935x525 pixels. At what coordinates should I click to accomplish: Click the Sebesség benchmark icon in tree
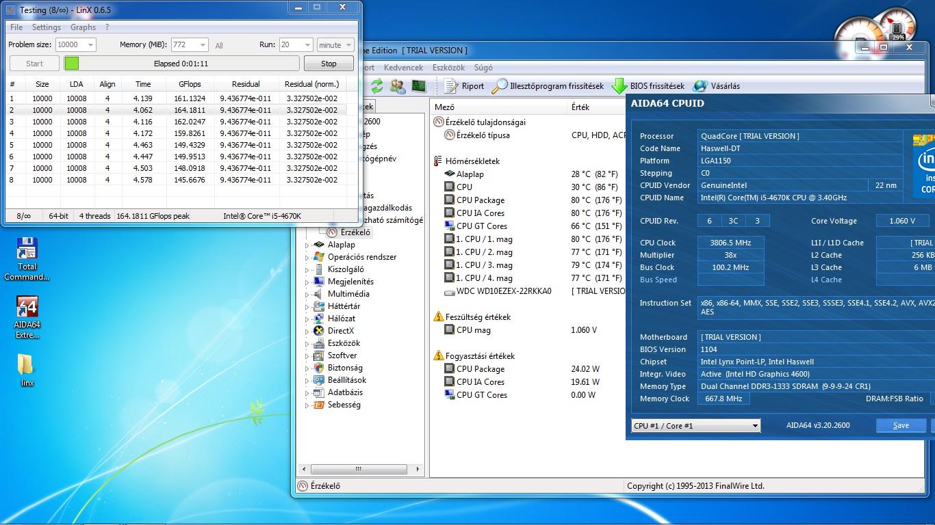(x=318, y=405)
